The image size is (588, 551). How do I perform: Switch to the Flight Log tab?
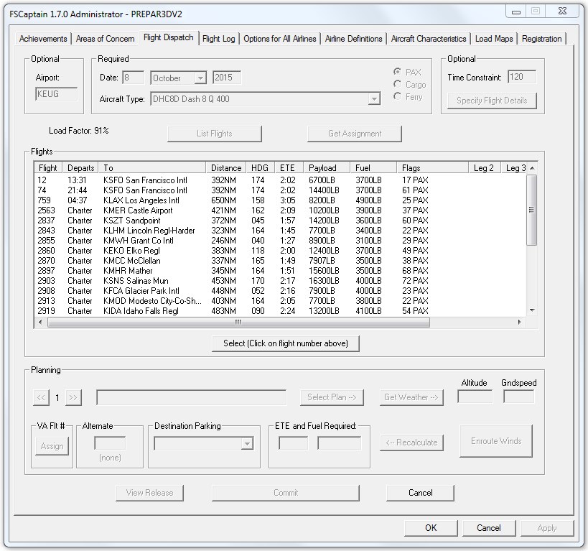pyautogui.click(x=219, y=39)
